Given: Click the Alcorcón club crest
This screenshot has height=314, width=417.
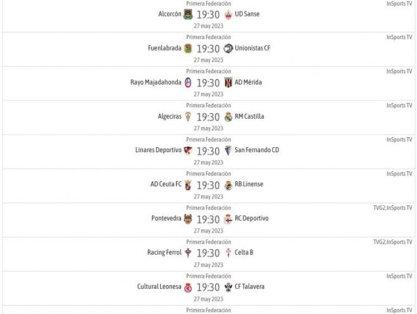Looking at the screenshot, I should click(188, 15).
